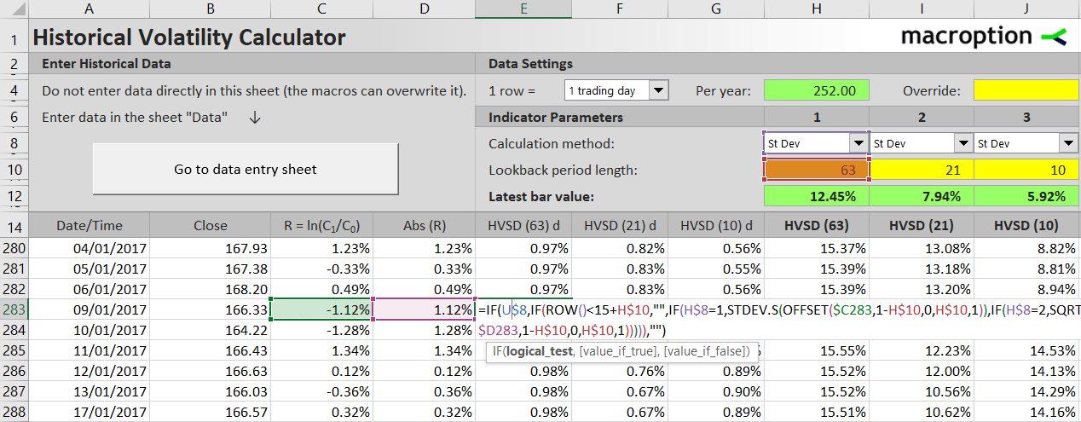Viewport: 1081px width, 422px height.
Task: Select the green Per year 252.00 cell
Action: click(x=816, y=90)
